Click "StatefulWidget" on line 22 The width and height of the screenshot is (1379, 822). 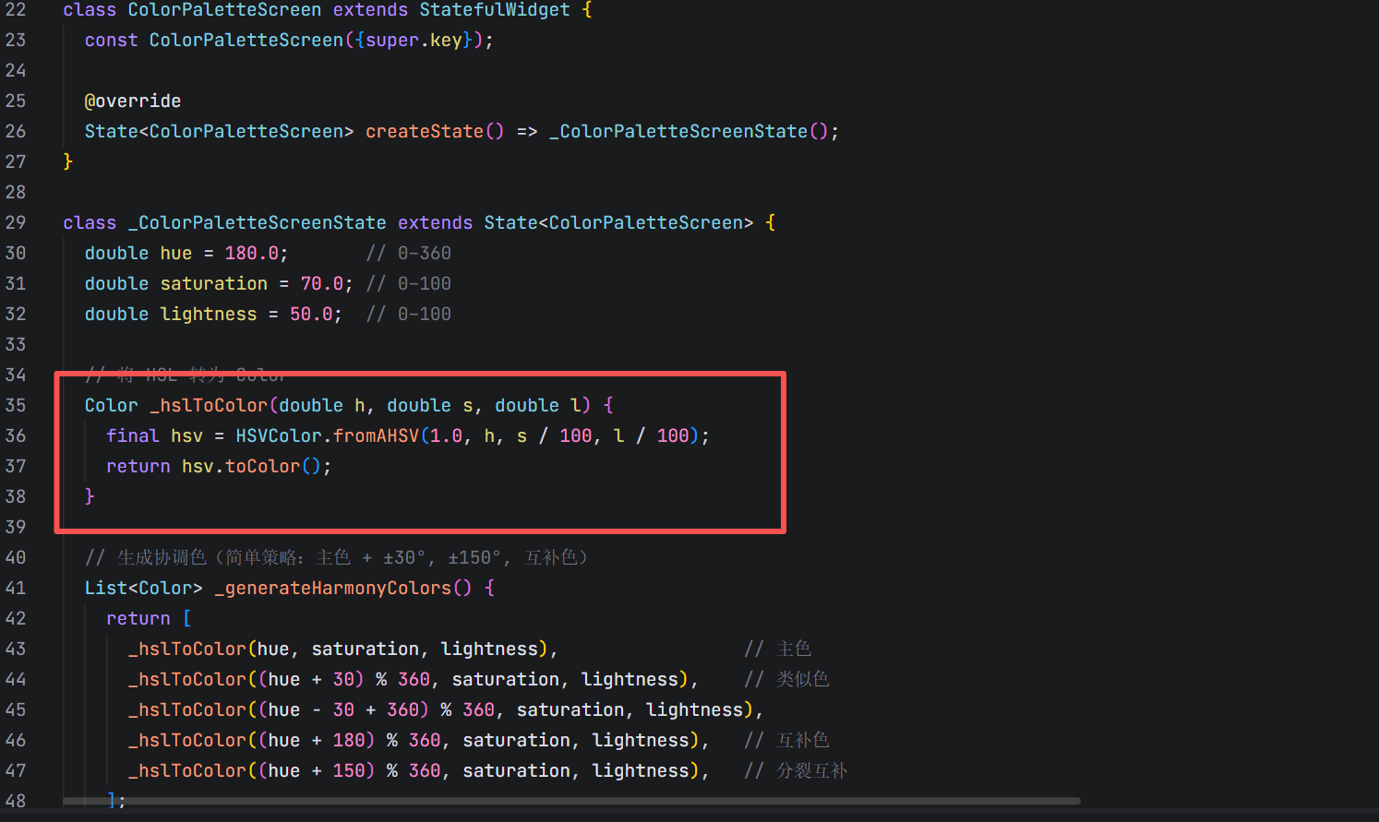(x=495, y=10)
